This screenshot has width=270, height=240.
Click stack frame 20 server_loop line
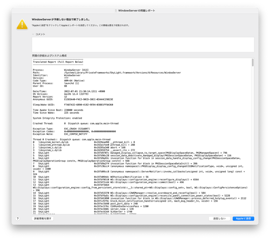(83, 209)
